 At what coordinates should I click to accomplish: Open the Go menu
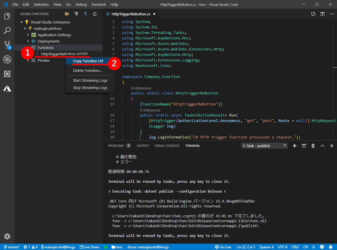pyautogui.click(x=68, y=4)
